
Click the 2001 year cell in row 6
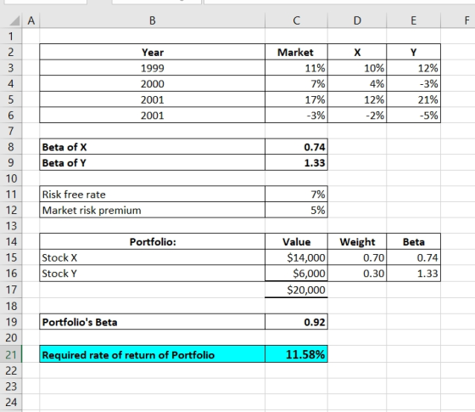pos(152,115)
